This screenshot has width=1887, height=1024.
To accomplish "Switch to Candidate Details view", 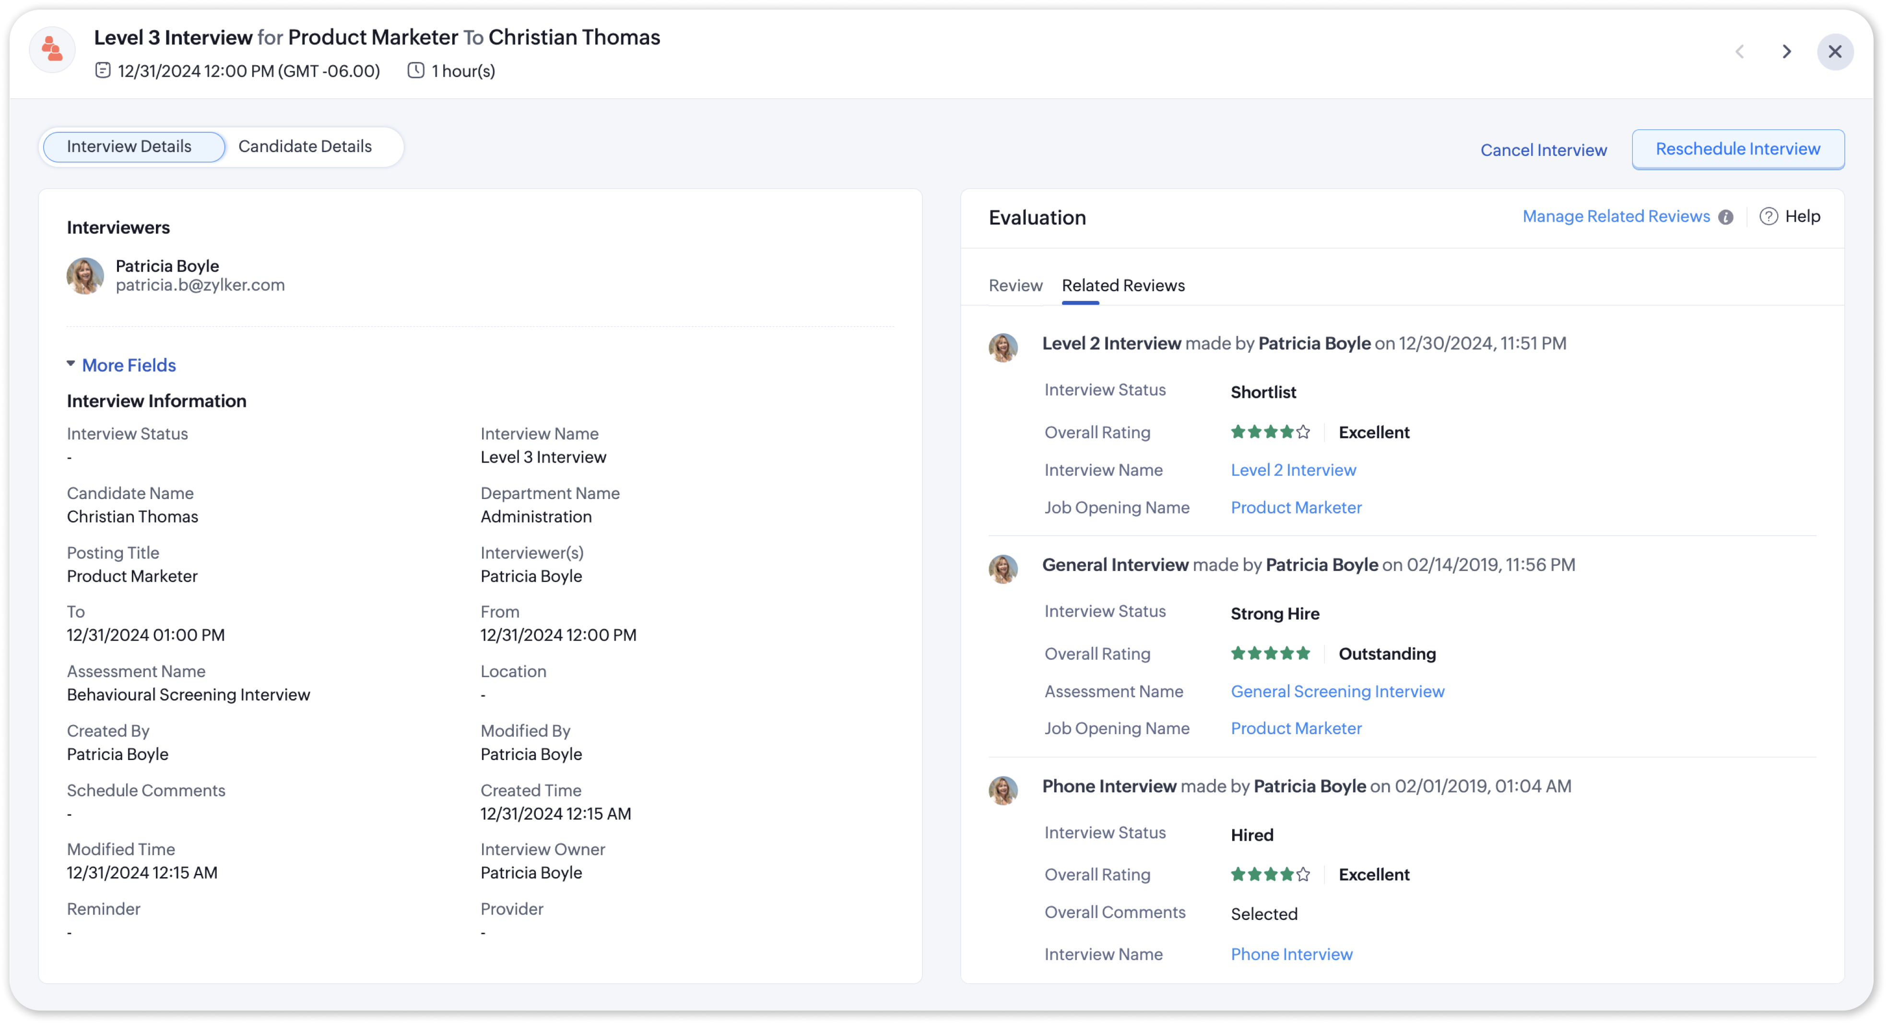I will (305, 147).
